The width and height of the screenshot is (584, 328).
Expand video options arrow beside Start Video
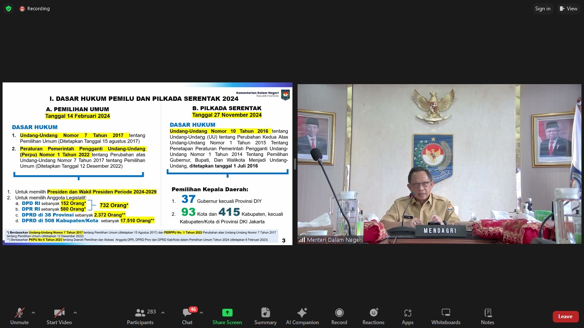click(x=75, y=313)
